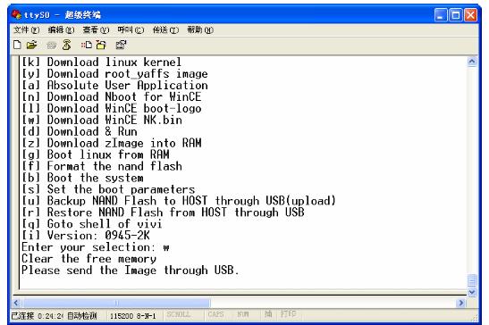Screen dimensions: 489x325
Task: Click the line '[n] Download Nboot for WinCE'
Action: coord(112,96)
